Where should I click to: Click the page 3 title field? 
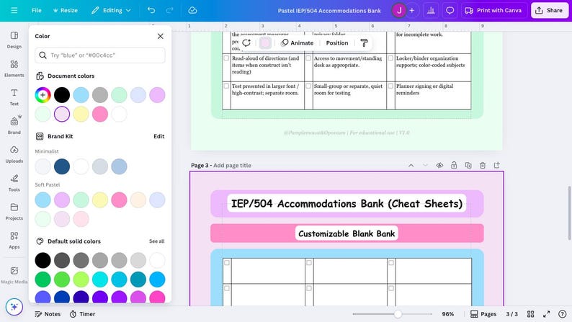pos(232,165)
